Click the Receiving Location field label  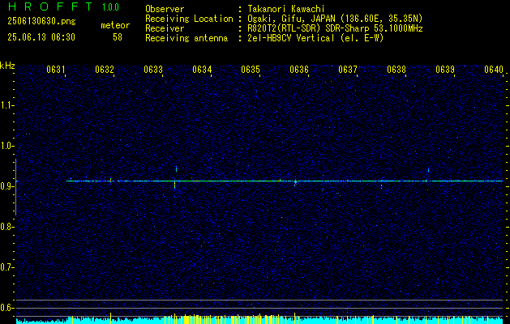coord(189,19)
